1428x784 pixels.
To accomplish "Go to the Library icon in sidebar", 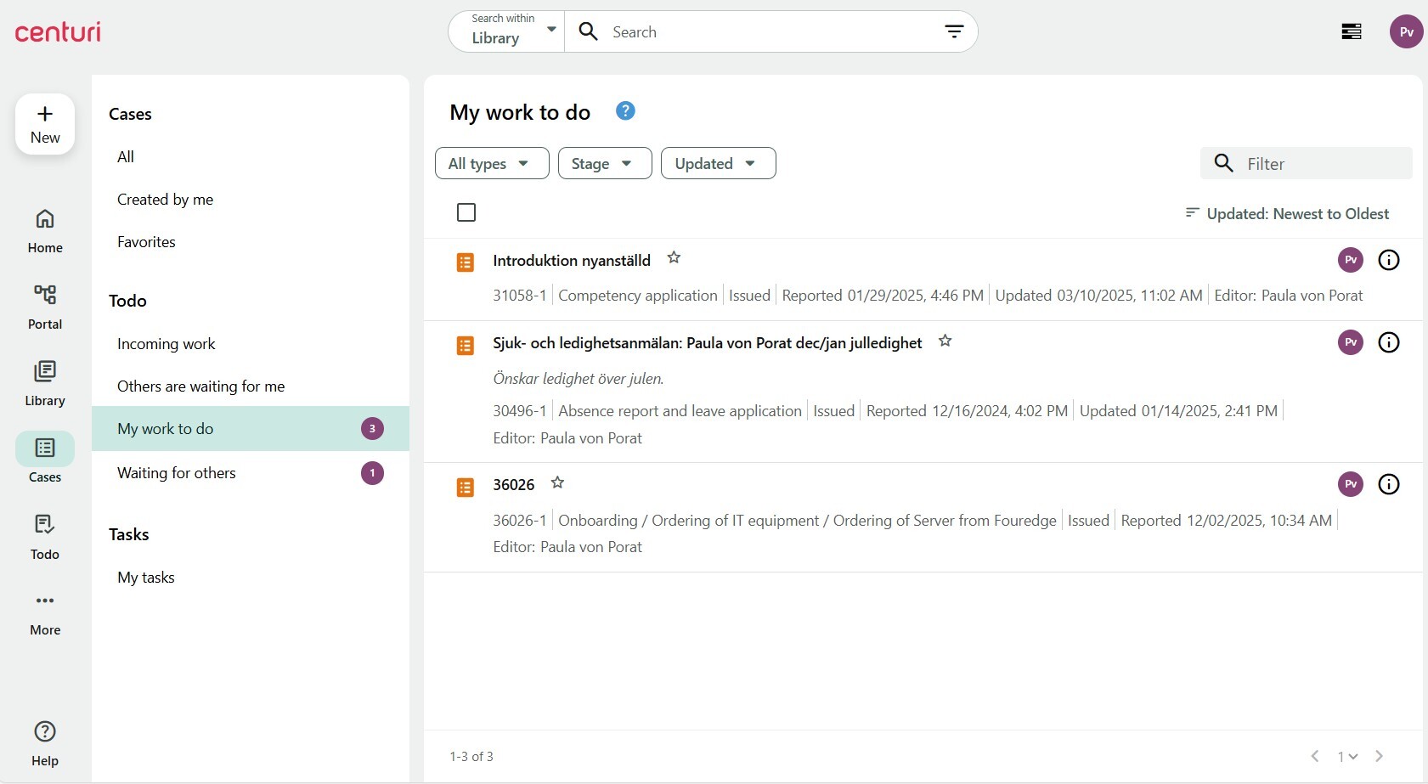I will pos(45,383).
